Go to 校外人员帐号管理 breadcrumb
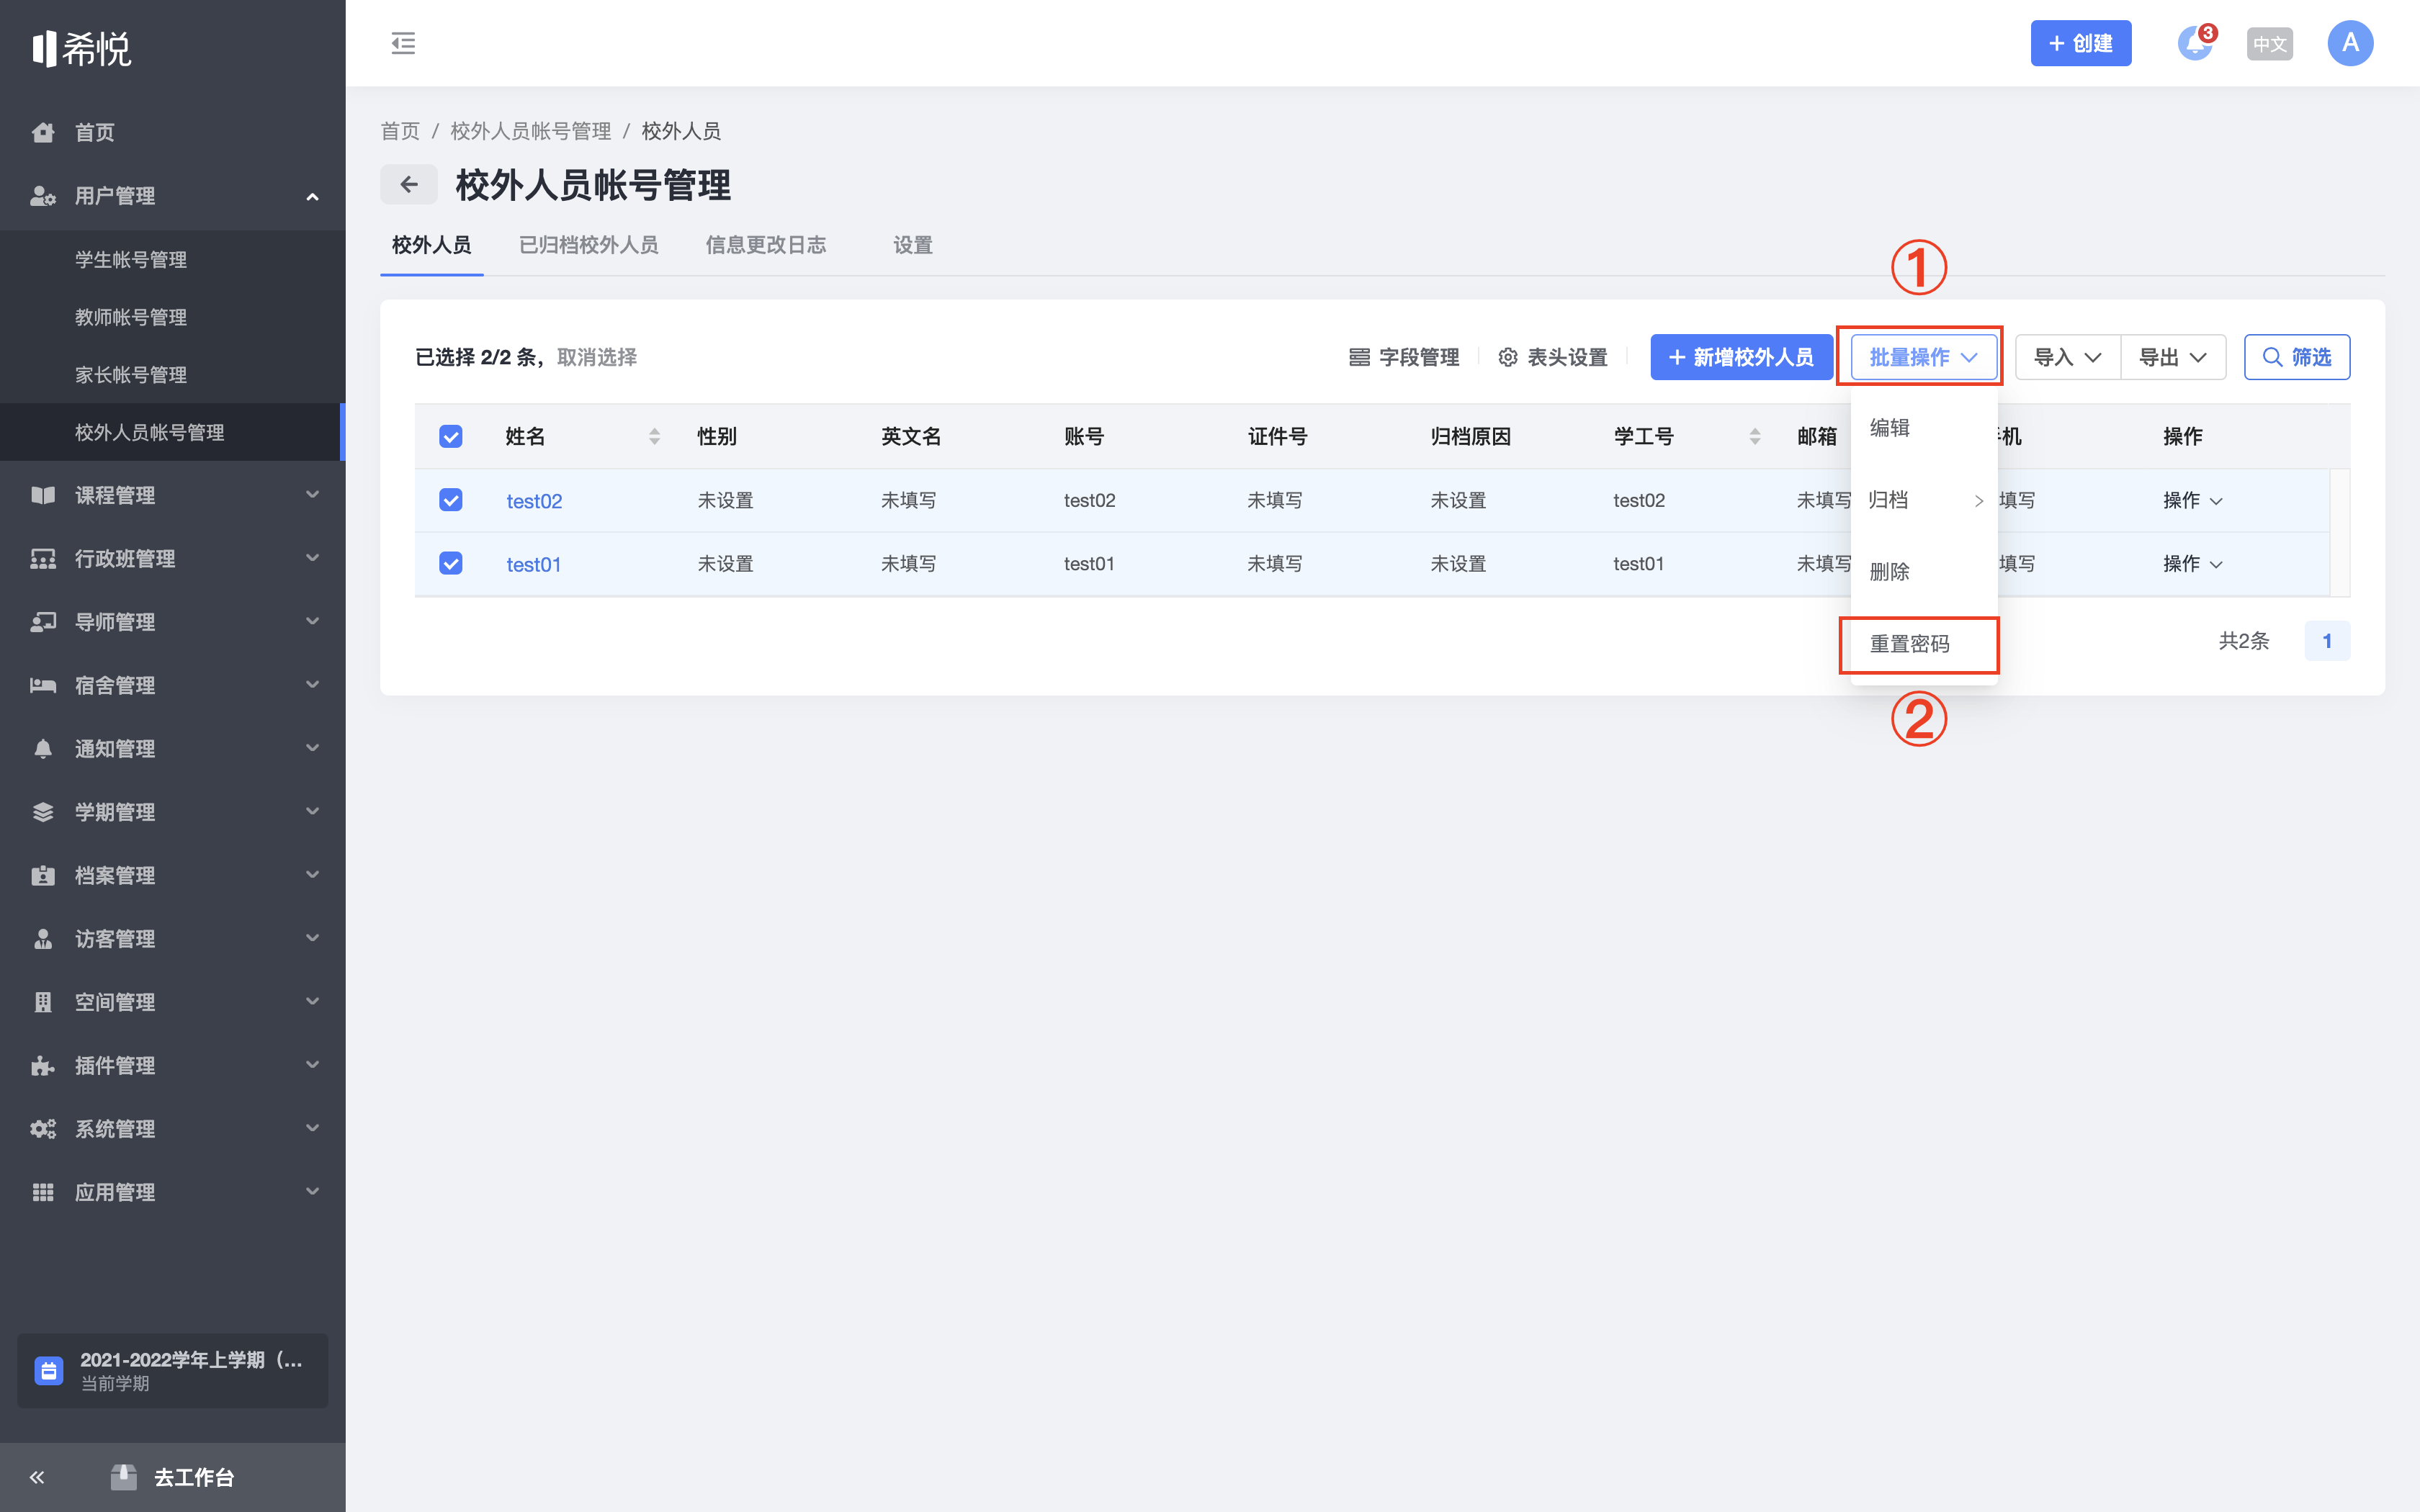 (x=531, y=131)
